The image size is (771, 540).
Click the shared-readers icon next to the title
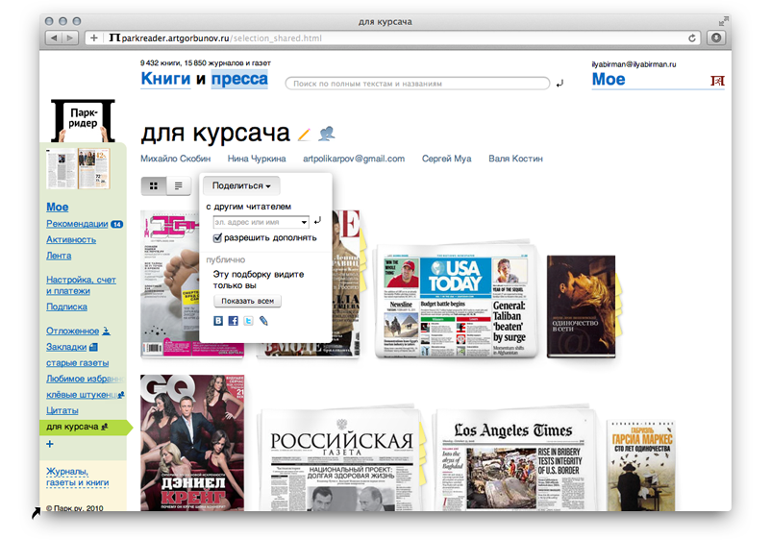point(327,134)
